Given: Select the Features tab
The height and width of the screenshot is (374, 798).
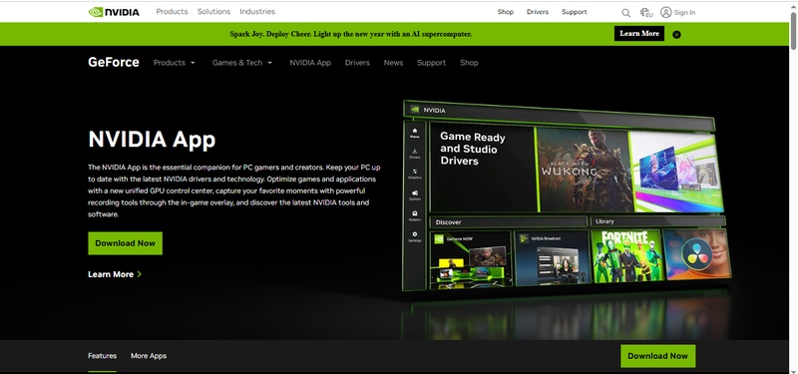Looking at the screenshot, I should click(x=102, y=356).
